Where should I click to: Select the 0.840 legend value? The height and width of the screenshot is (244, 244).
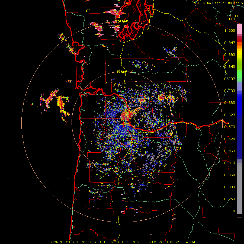tap(230, 67)
